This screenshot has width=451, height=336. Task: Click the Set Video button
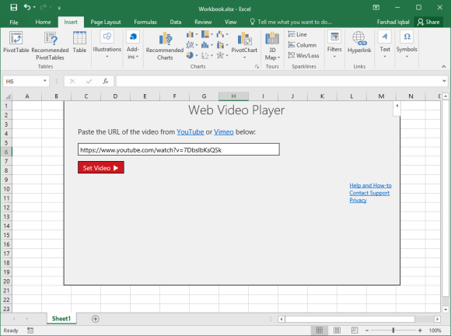point(101,167)
